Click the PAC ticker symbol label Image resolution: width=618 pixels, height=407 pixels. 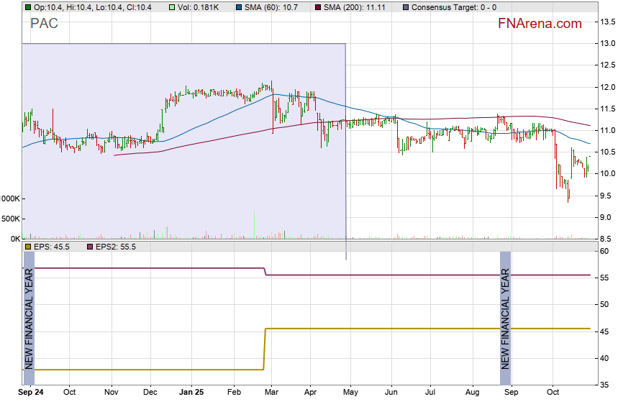tap(44, 24)
